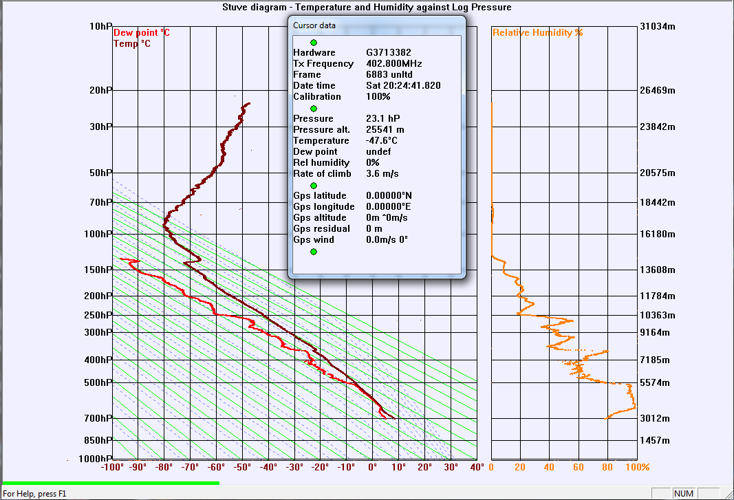Click the '1000hP' pressure axis label
This screenshot has height=500, width=734.
pyautogui.click(x=96, y=459)
